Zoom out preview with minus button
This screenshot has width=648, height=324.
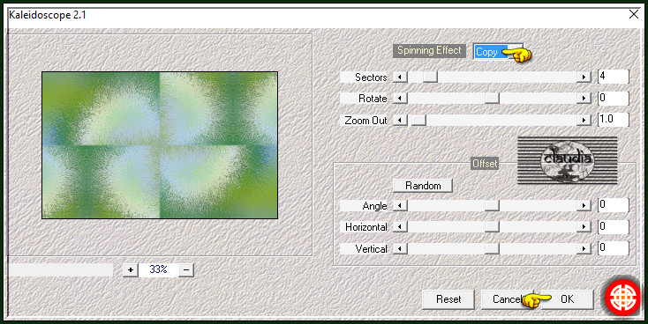click(186, 270)
